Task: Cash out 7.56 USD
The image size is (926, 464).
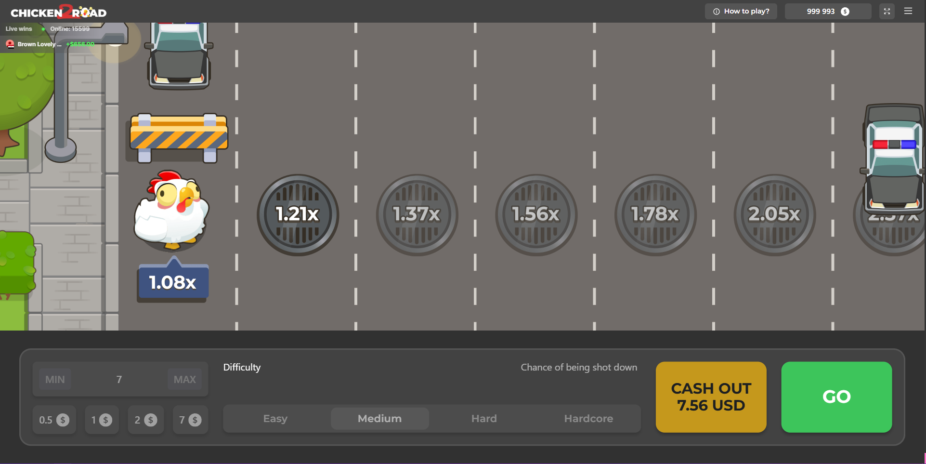Action: tap(711, 397)
